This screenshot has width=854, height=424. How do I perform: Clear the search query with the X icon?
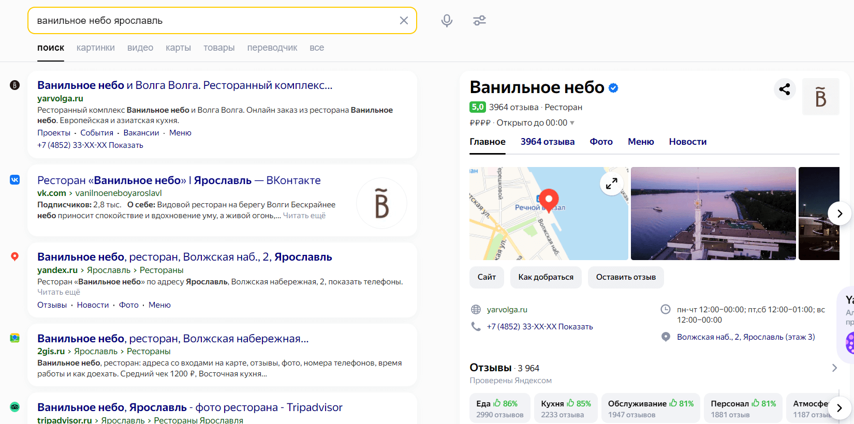tap(404, 21)
